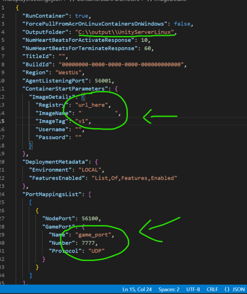
Task: Click the "RunContainer" key
Action: [x=45, y=16]
